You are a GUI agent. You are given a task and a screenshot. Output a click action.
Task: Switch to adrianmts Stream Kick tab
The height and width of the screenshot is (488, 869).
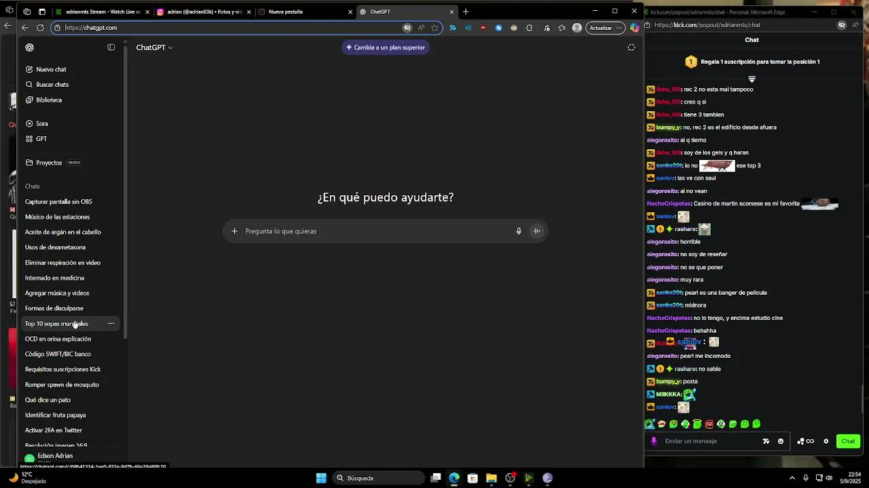click(x=102, y=12)
